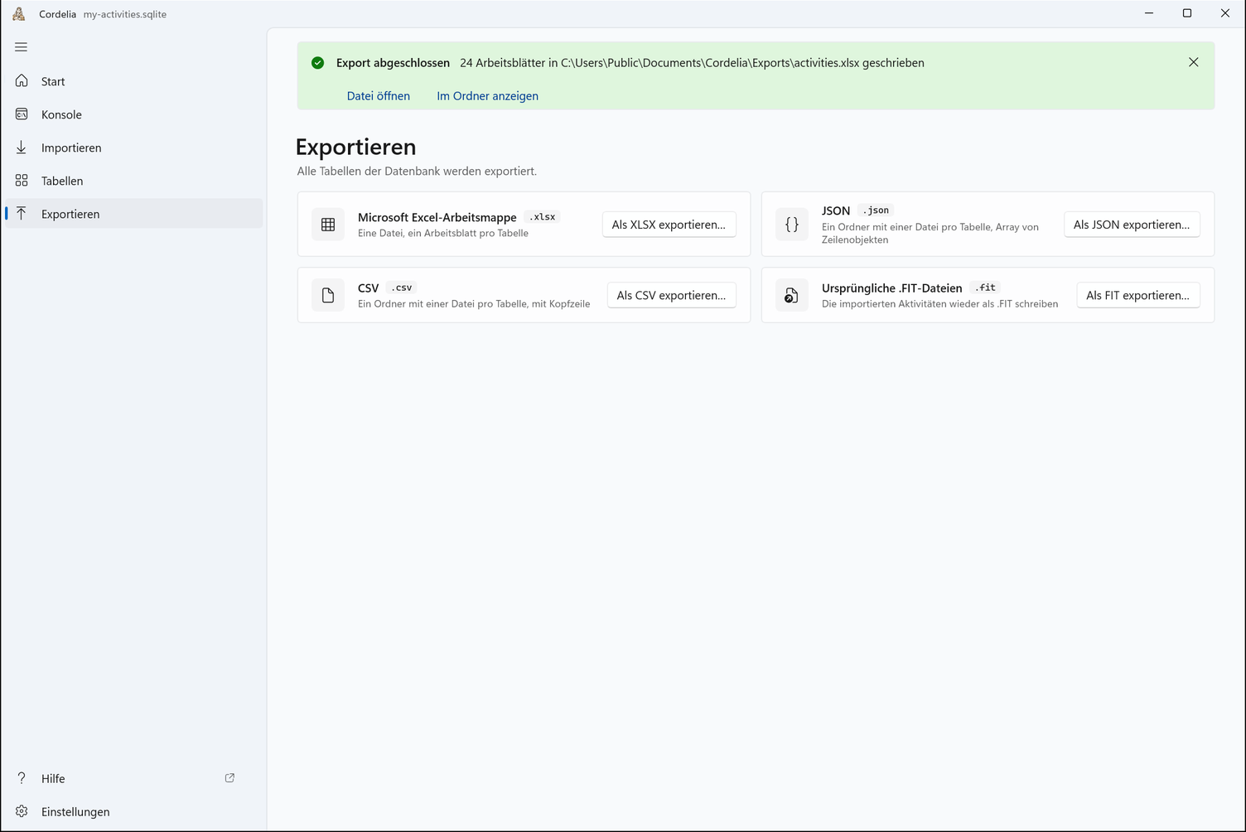Open the exported file via Datei öffnen

tap(379, 96)
